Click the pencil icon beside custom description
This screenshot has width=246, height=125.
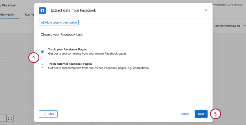(43, 23)
